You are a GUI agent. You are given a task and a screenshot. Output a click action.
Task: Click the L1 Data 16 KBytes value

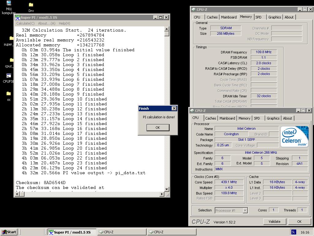pos(277,182)
